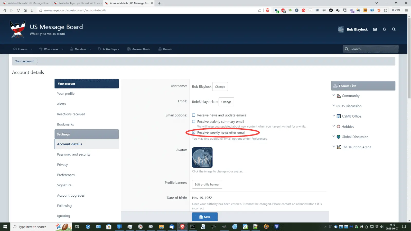Open Amazon Deals in the navigation bar
Viewport: 411px width, 231px height.
(x=138, y=49)
